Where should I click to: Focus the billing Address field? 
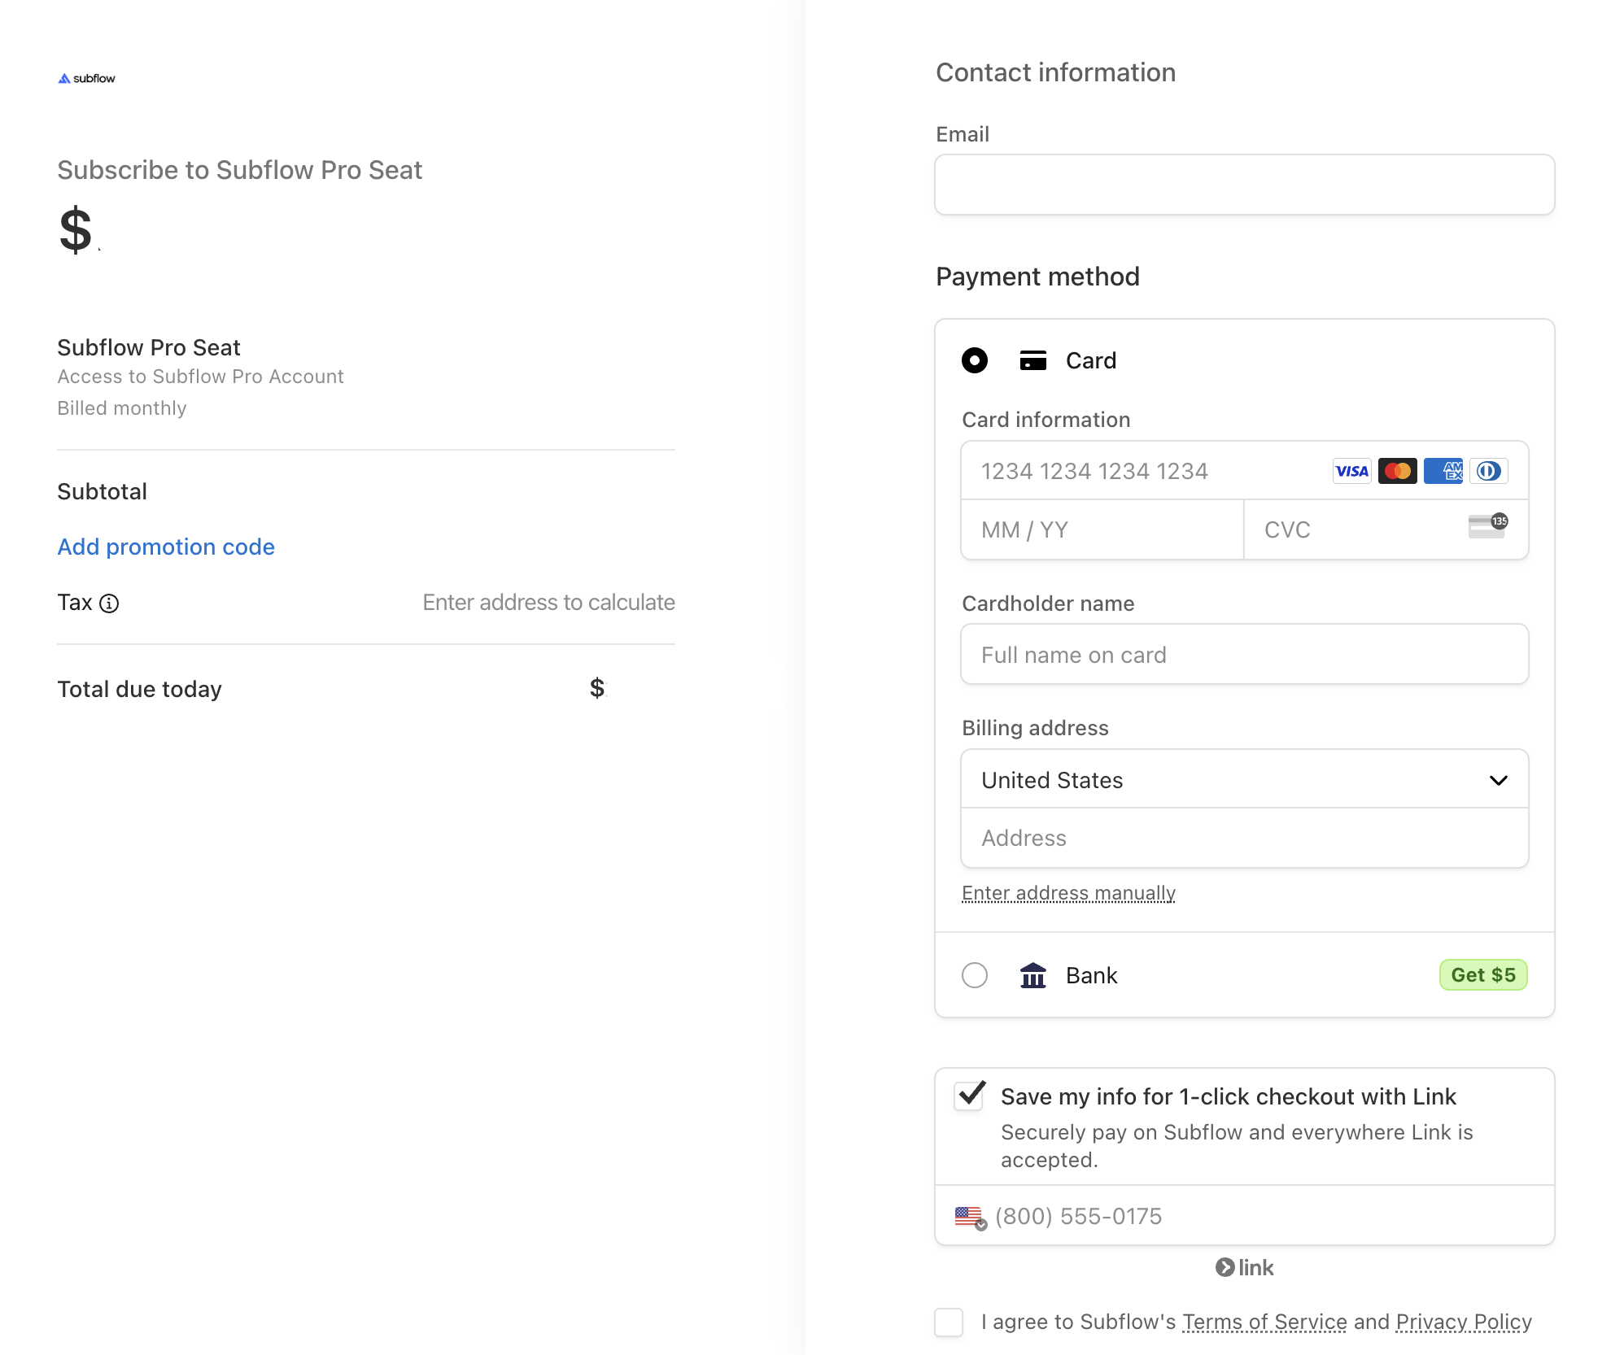pos(1244,838)
